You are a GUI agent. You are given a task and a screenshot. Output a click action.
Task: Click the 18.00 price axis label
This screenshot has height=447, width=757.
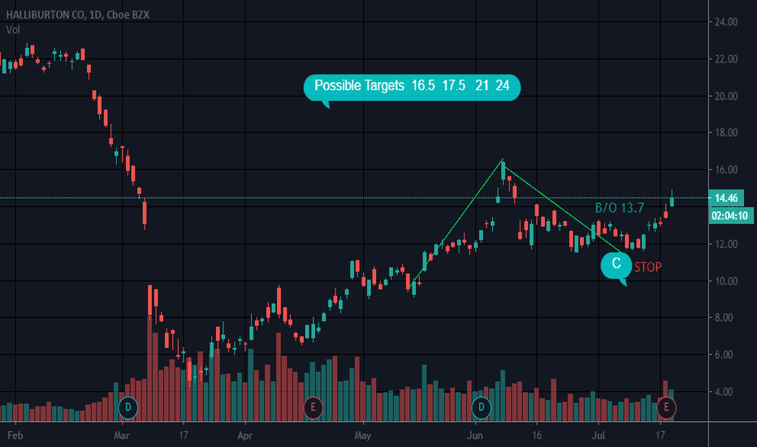[x=726, y=132]
